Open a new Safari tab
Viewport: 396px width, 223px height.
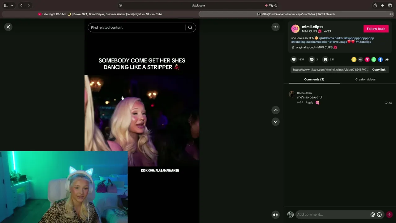[x=382, y=5]
